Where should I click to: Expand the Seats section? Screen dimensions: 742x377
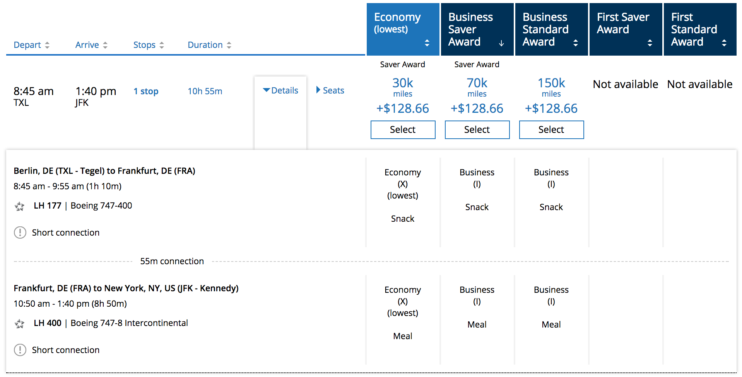330,90
